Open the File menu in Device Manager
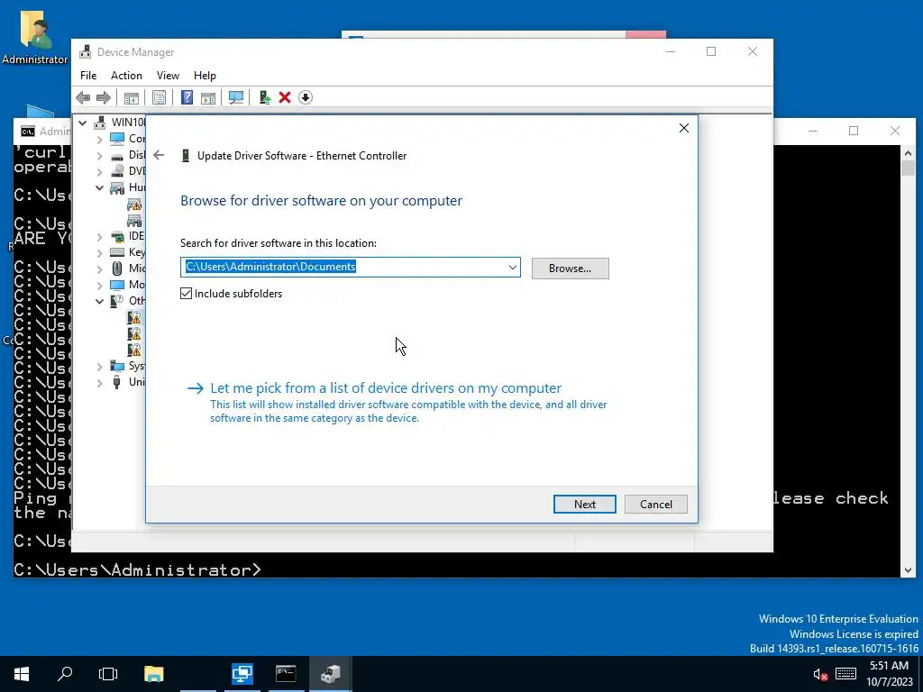Image resolution: width=923 pixels, height=692 pixels. pos(88,76)
